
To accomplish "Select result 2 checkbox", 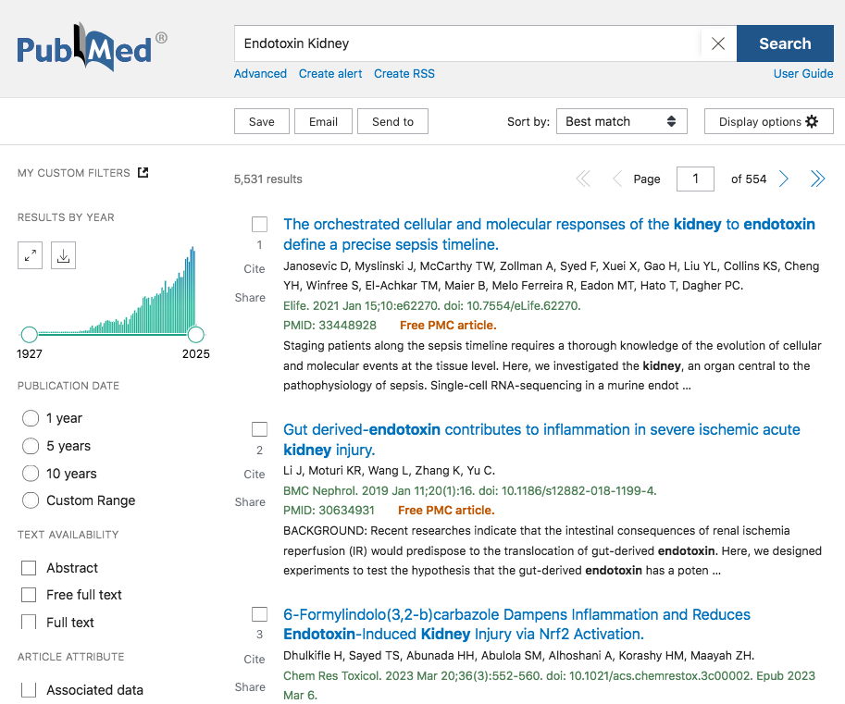I will coord(260,429).
